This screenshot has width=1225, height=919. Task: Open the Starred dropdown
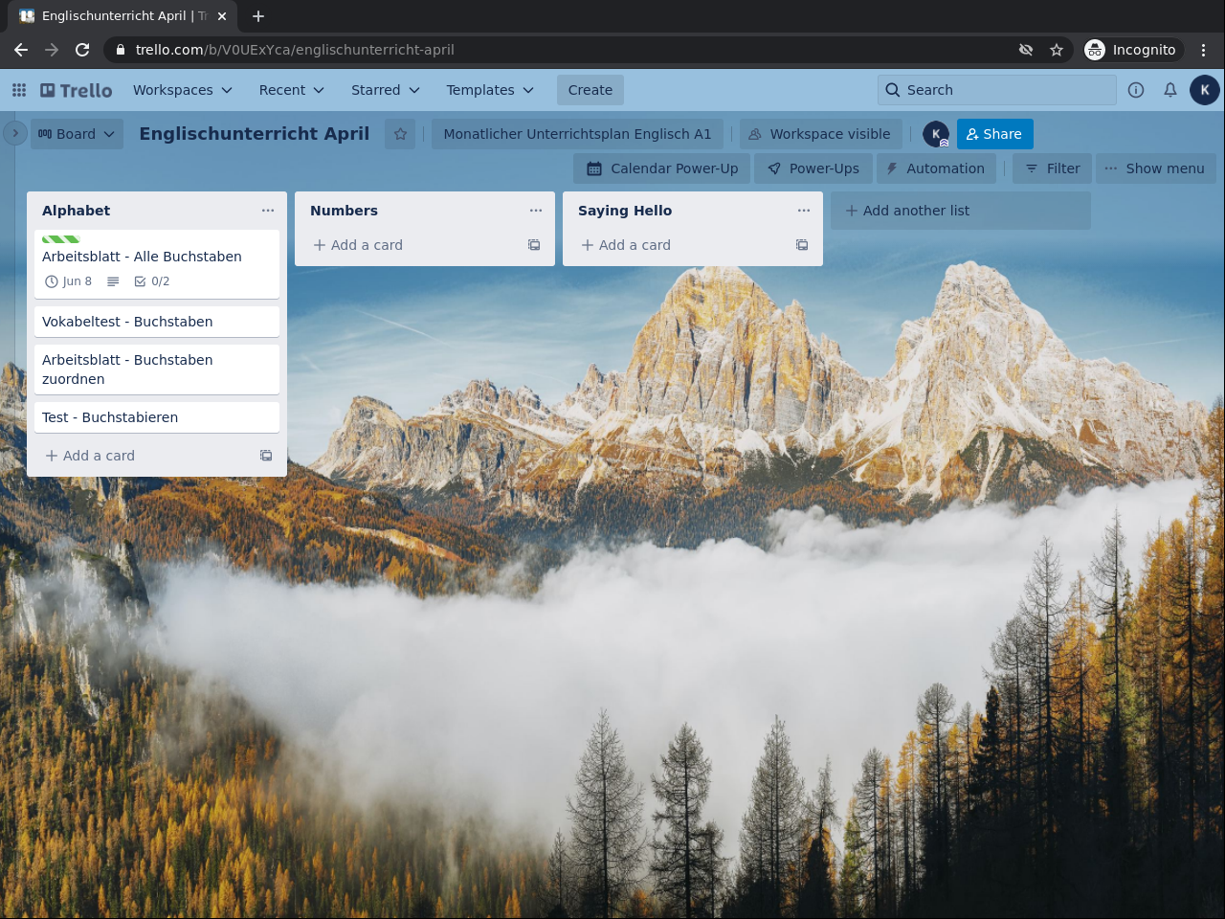coord(386,90)
